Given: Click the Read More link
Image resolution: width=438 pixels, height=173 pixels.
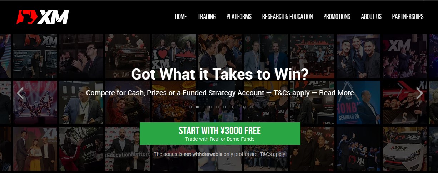Looking at the screenshot, I should (x=336, y=93).
